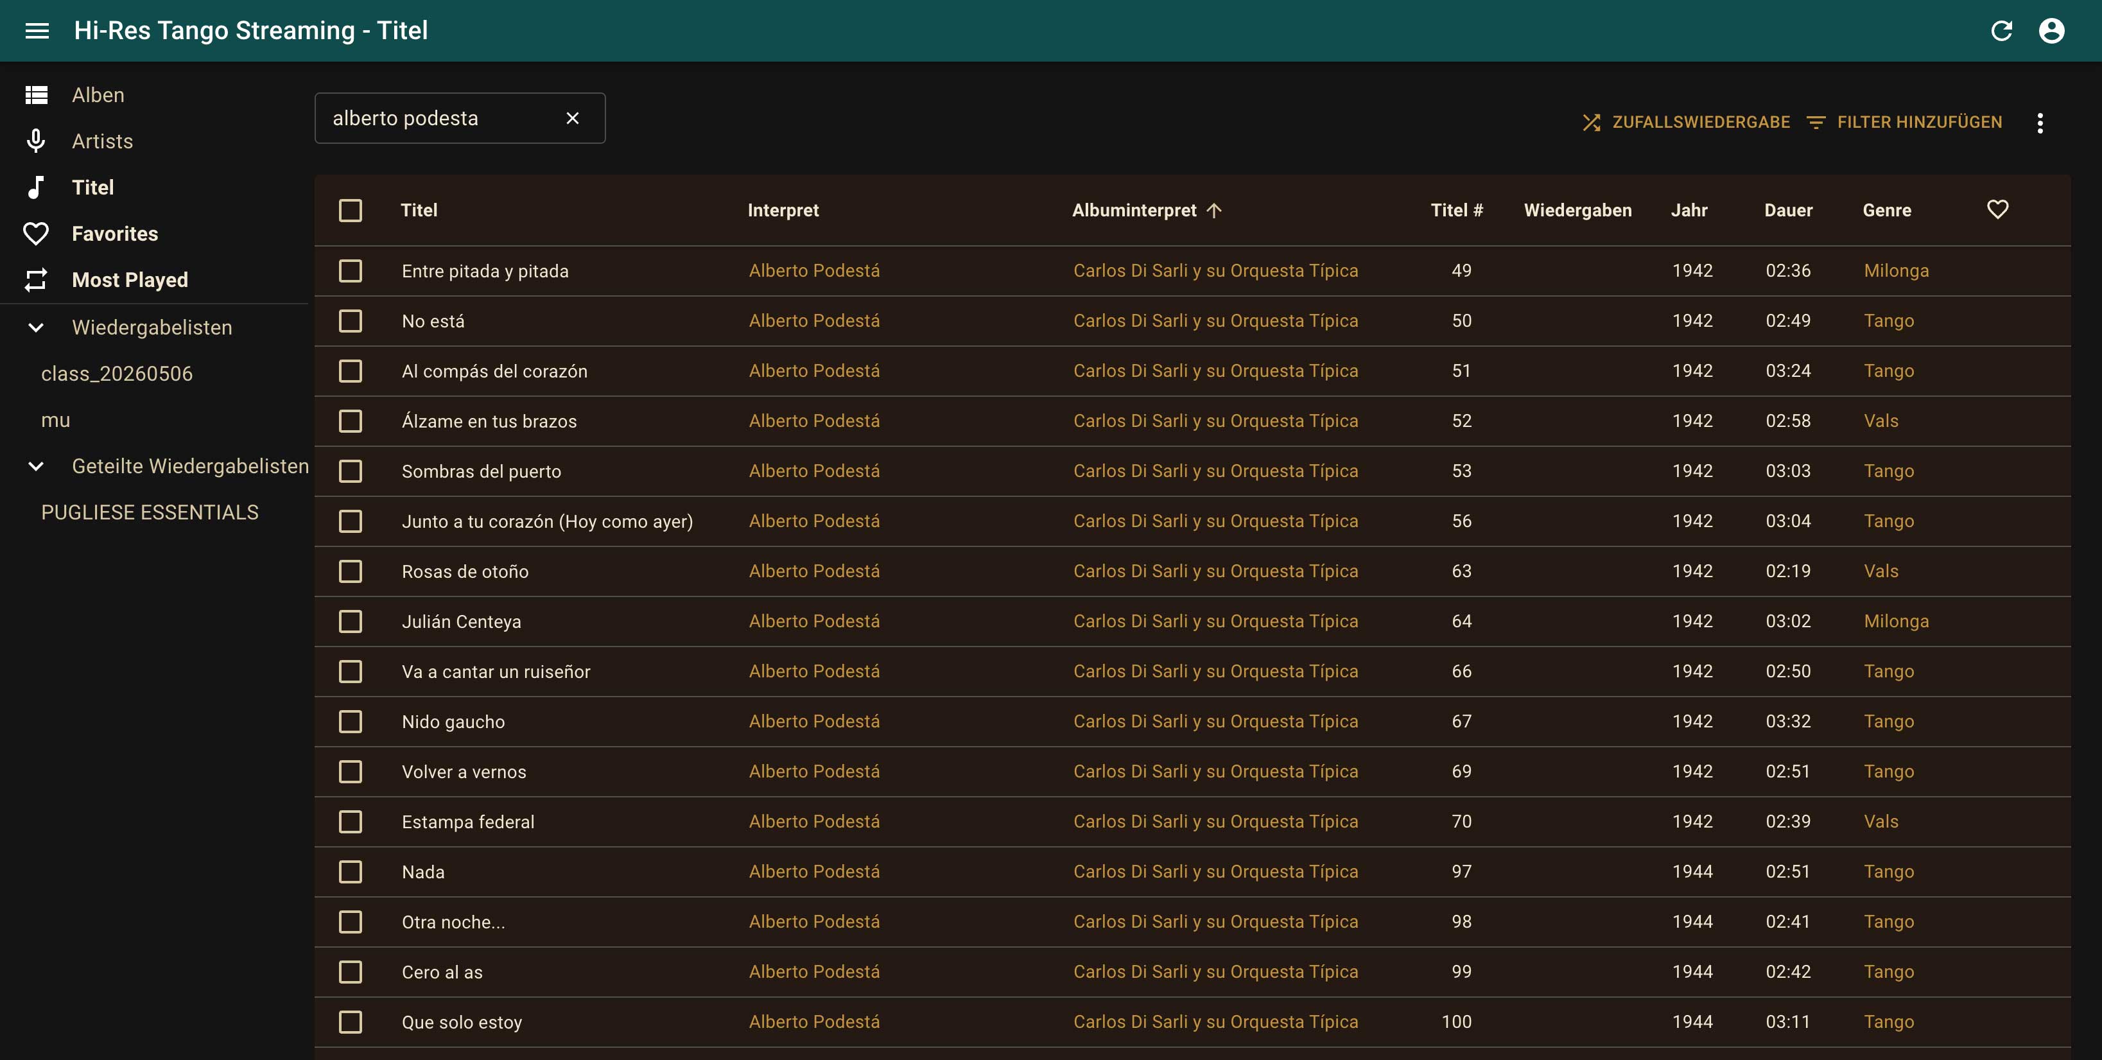Click the title Va a cantar un ruiseñor
The height and width of the screenshot is (1060, 2102).
[496, 672]
